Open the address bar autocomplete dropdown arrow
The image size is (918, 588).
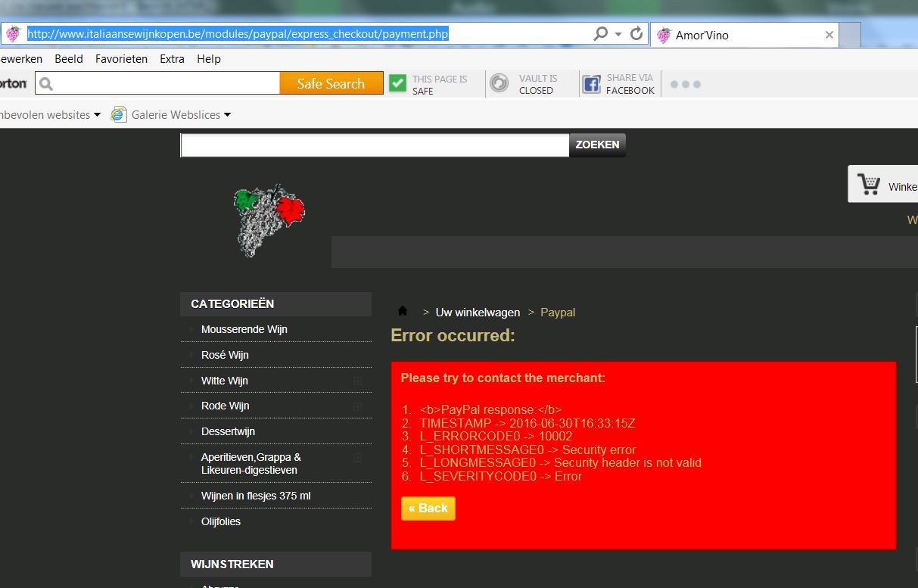(x=618, y=35)
